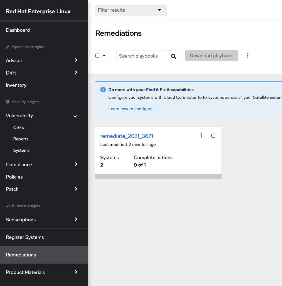Collapse the Vulnerability section chevron

tap(75, 116)
